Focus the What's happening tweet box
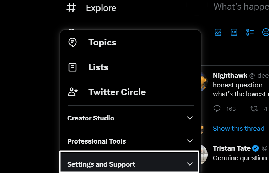The image size is (269, 173). (241, 6)
